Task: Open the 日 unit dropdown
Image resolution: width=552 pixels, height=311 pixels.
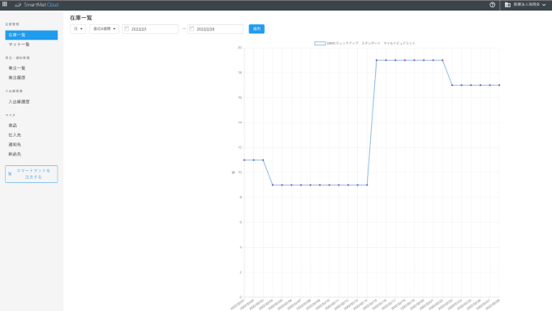Action: tap(78, 29)
